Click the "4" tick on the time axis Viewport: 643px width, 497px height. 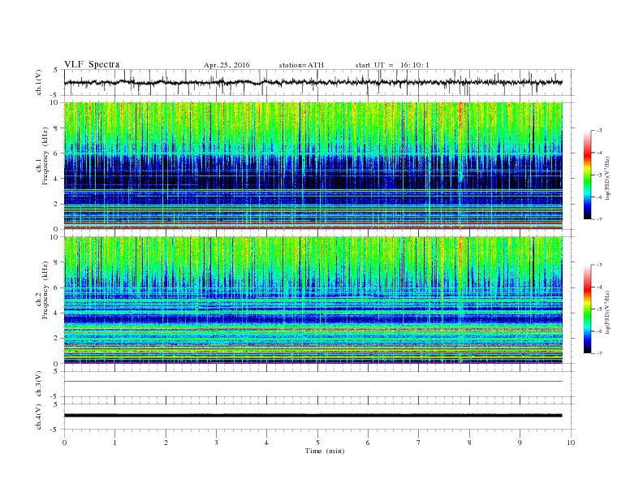pos(266,443)
